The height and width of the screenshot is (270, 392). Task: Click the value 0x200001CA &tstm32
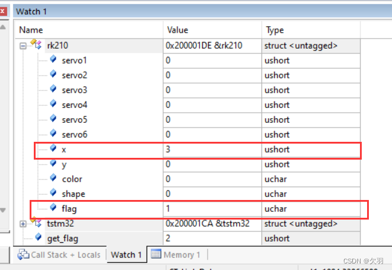[x=208, y=224]
